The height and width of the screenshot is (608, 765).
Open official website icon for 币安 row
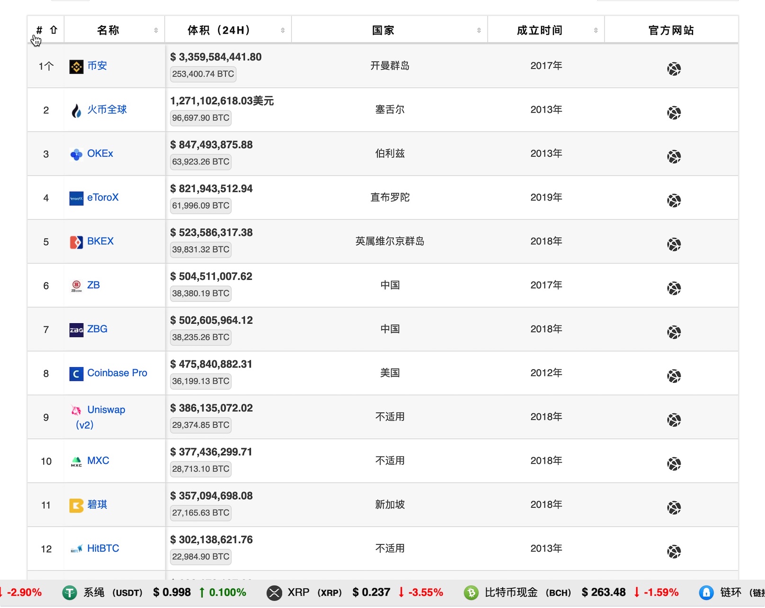[x=674, y=69]
